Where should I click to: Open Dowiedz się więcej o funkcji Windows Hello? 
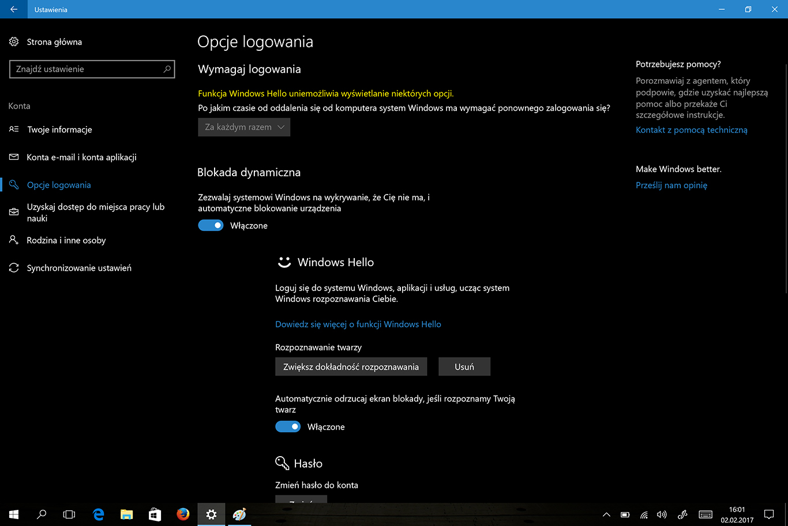point(358,324)
